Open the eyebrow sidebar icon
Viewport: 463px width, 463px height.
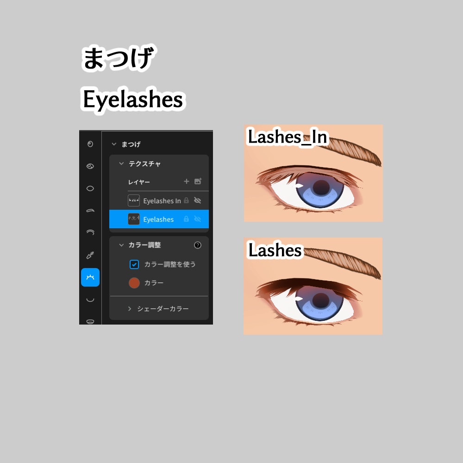(x=90, y=211)
